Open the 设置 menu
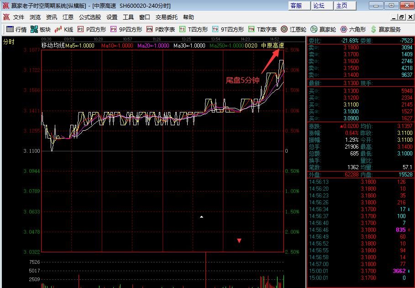 tap(112, 17)
